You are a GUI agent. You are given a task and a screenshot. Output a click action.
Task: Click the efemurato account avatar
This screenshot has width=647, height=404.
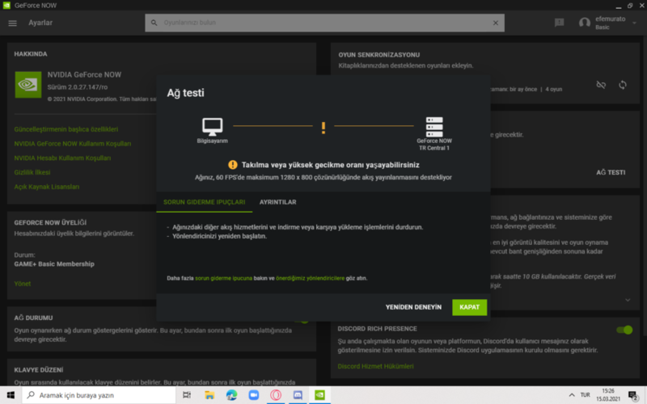coord(584,23)
